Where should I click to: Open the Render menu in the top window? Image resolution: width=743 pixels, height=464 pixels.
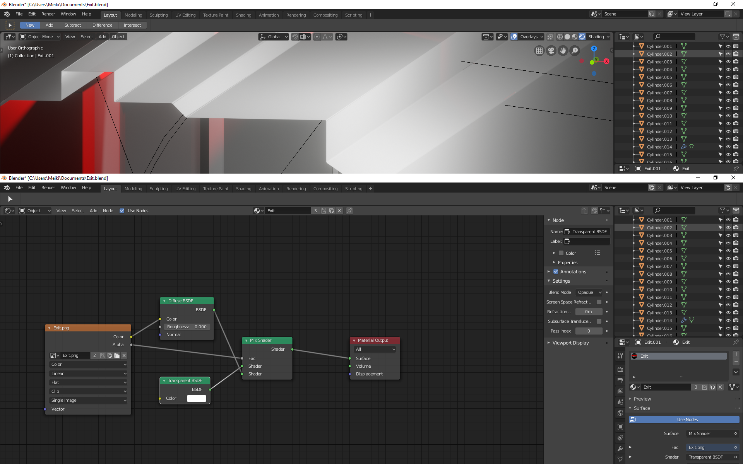[x=48, y=14]
